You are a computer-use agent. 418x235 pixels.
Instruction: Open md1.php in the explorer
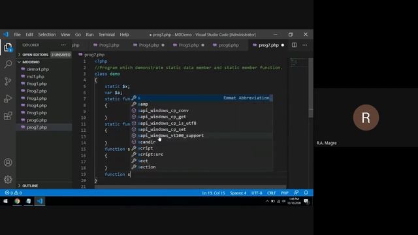click(x=35, y=76)
